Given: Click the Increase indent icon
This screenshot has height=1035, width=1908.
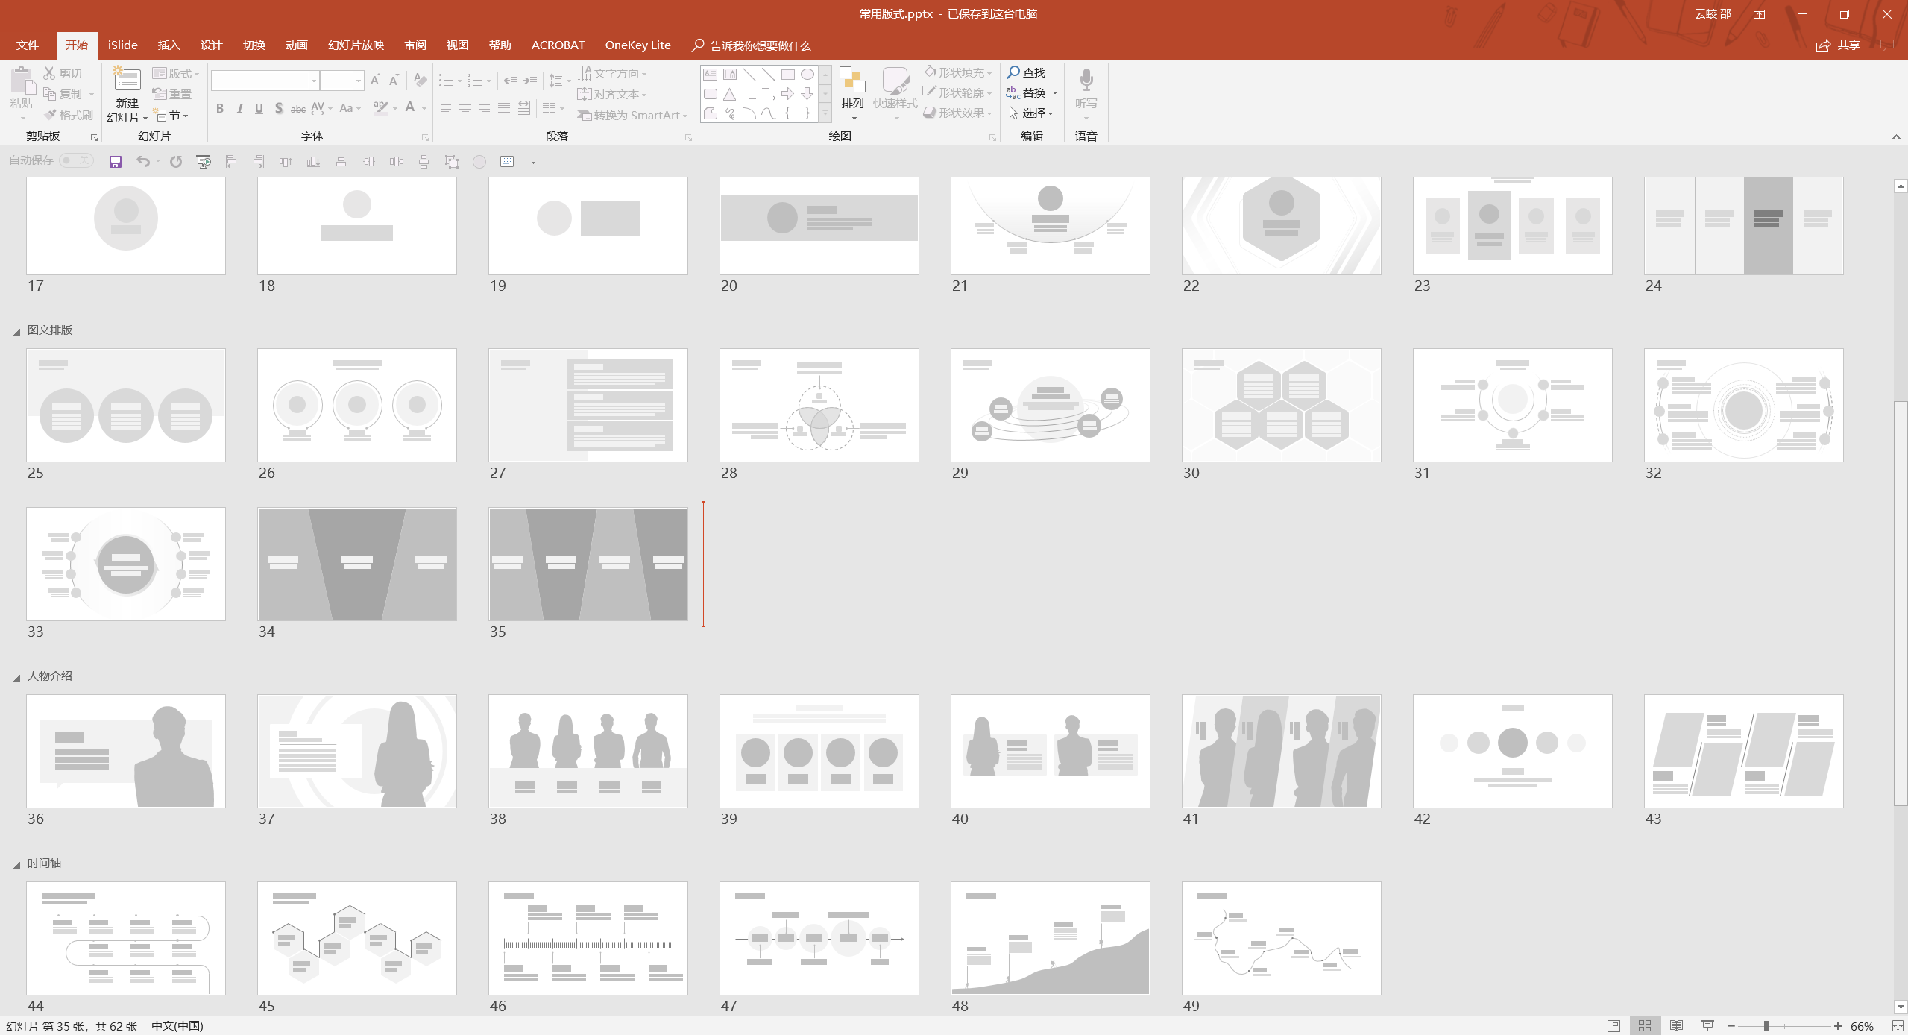Looking at the screenshot, I should point(529,80).
